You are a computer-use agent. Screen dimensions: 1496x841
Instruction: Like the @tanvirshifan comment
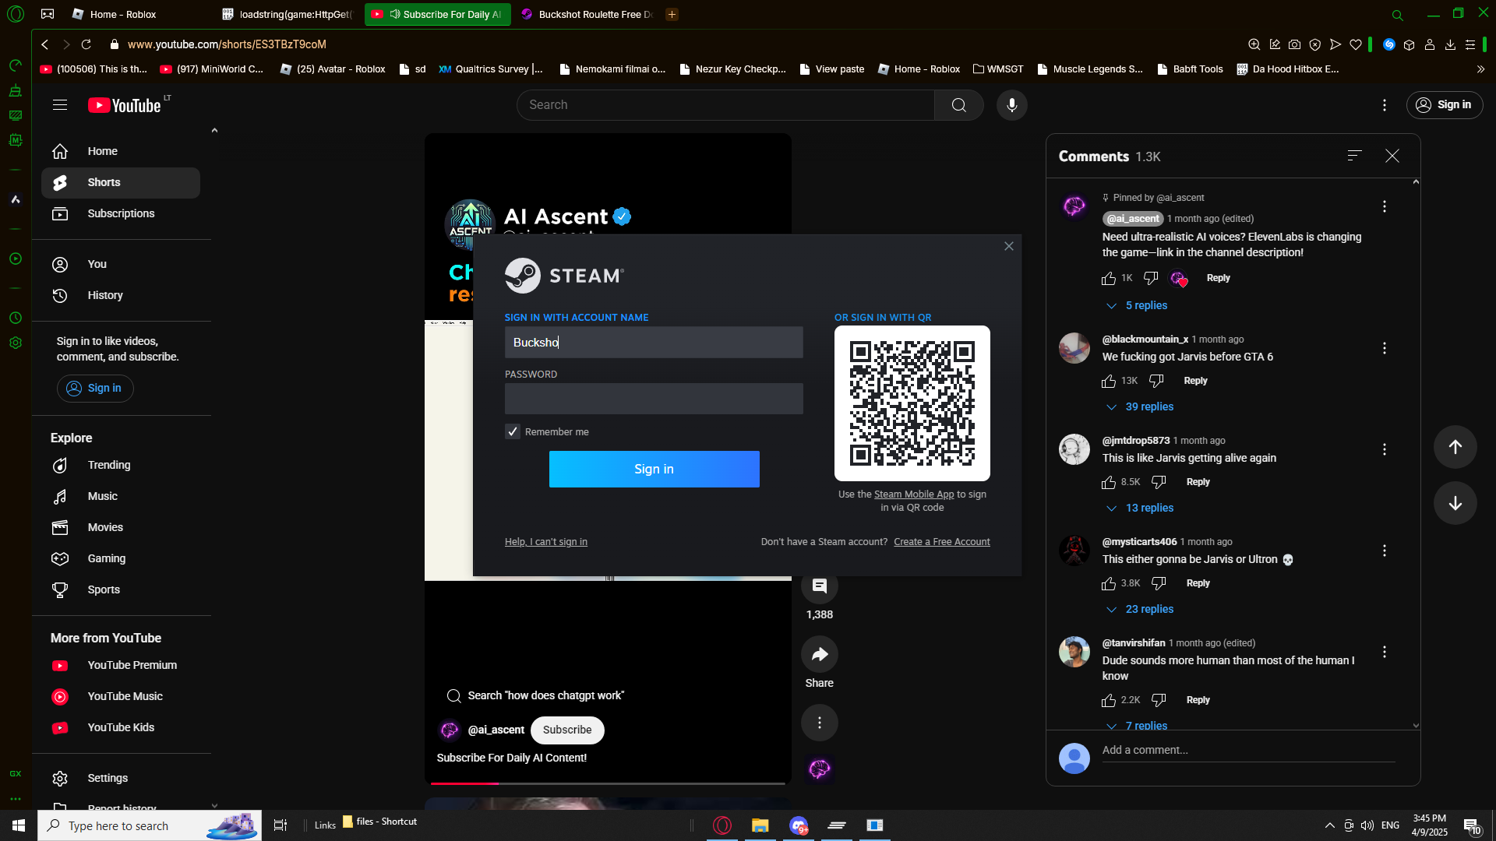coord(1109,700)
